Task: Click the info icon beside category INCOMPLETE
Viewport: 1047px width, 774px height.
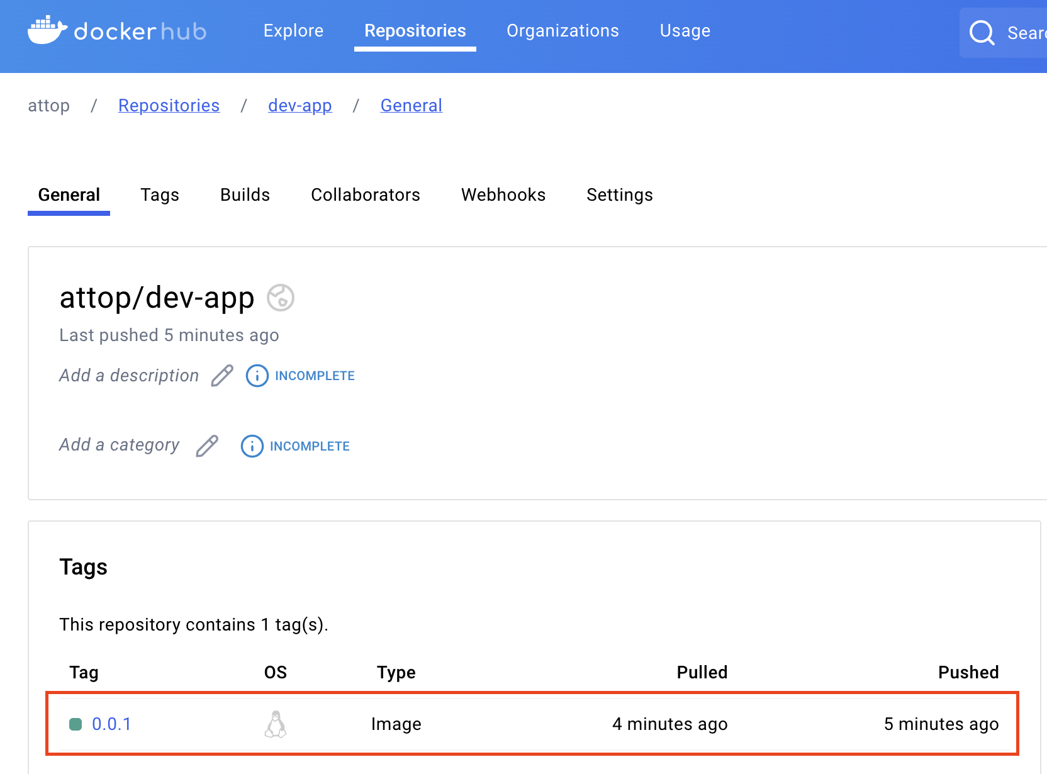Action: click(252, 446)
